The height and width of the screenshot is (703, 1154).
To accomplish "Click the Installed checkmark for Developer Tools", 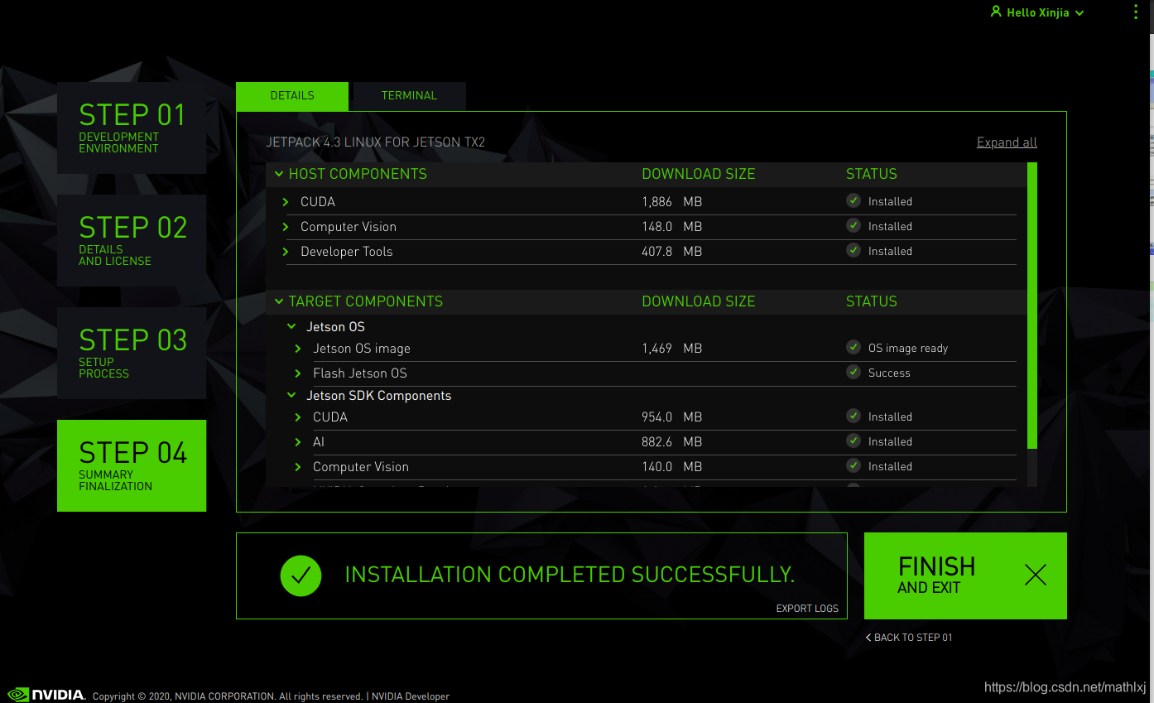I will click(x=853, y=250).
